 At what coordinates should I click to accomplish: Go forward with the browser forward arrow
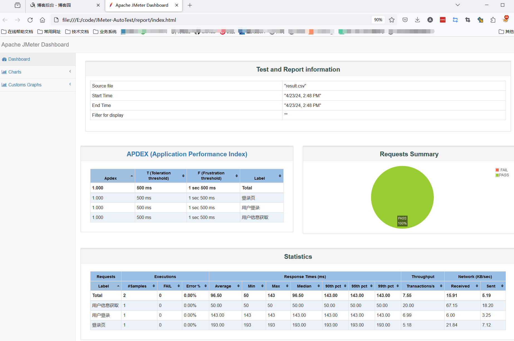pos(18,20)
